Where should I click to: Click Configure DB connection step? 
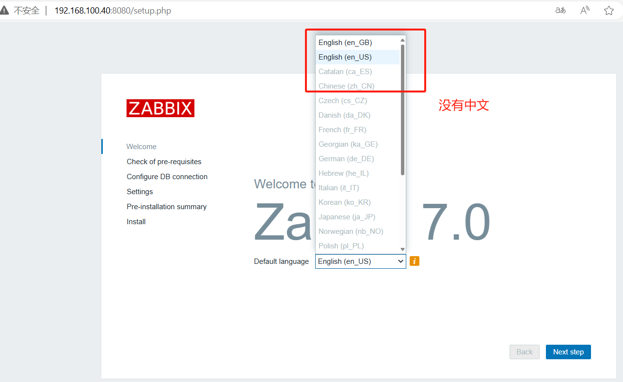[x=167, y=177]
